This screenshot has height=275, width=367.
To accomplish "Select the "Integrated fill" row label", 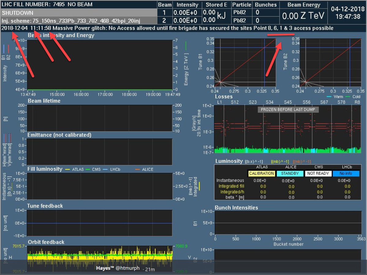I will click(231, 186).
